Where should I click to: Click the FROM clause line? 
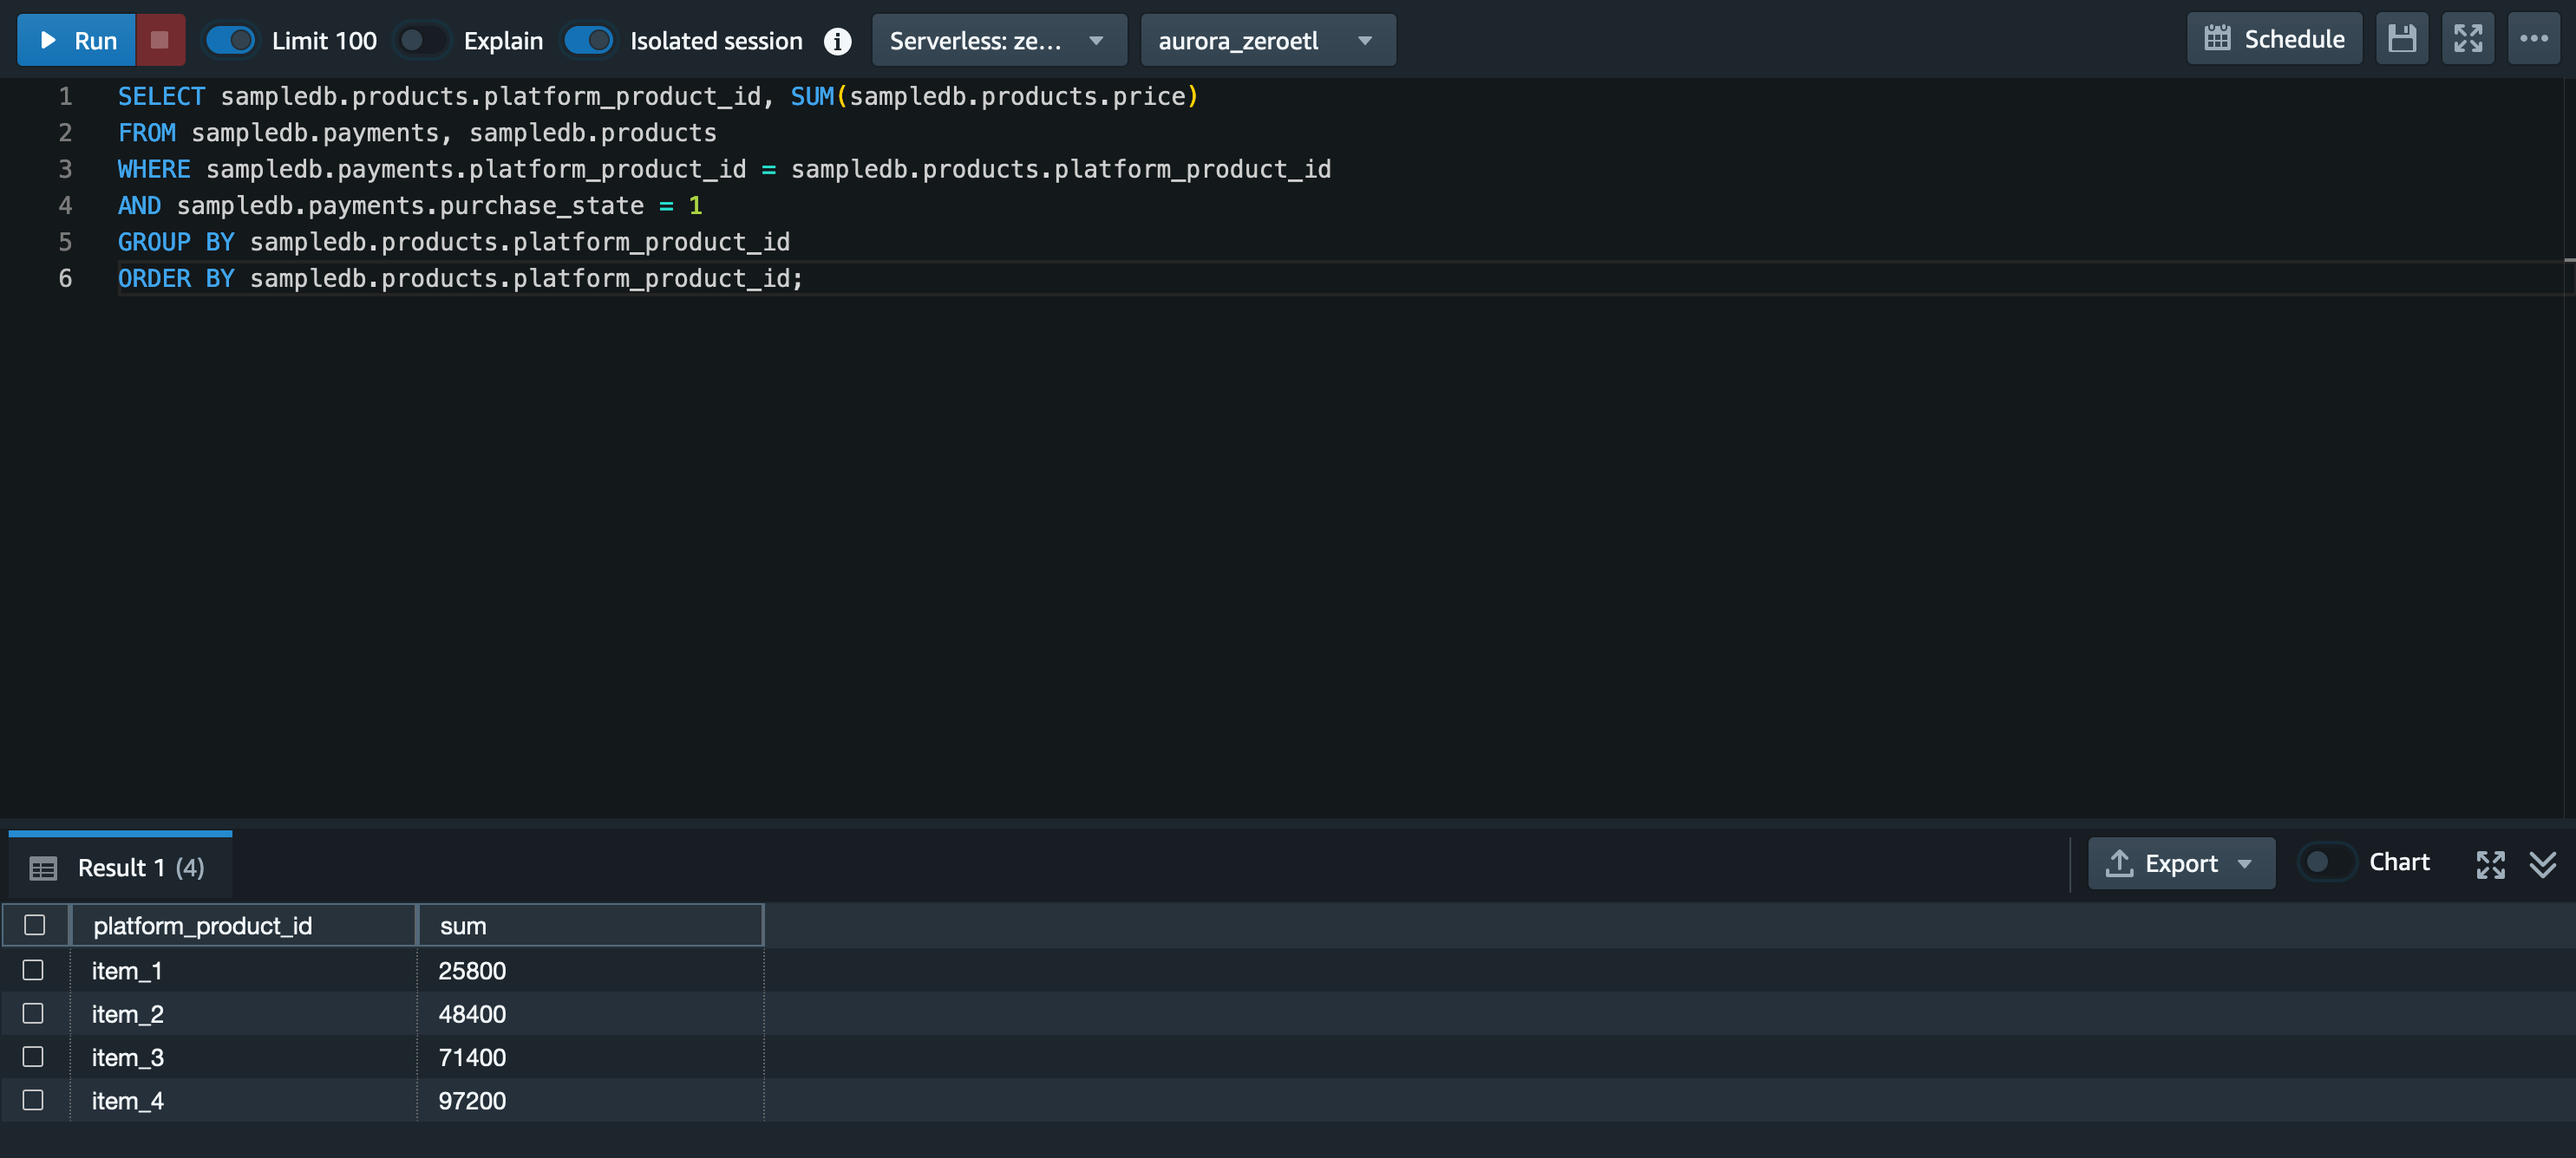pos(417,133)
